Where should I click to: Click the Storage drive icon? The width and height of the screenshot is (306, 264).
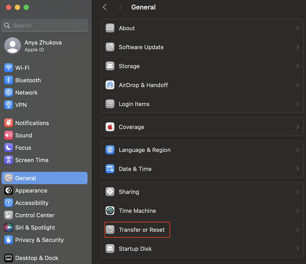coord(110,66)
